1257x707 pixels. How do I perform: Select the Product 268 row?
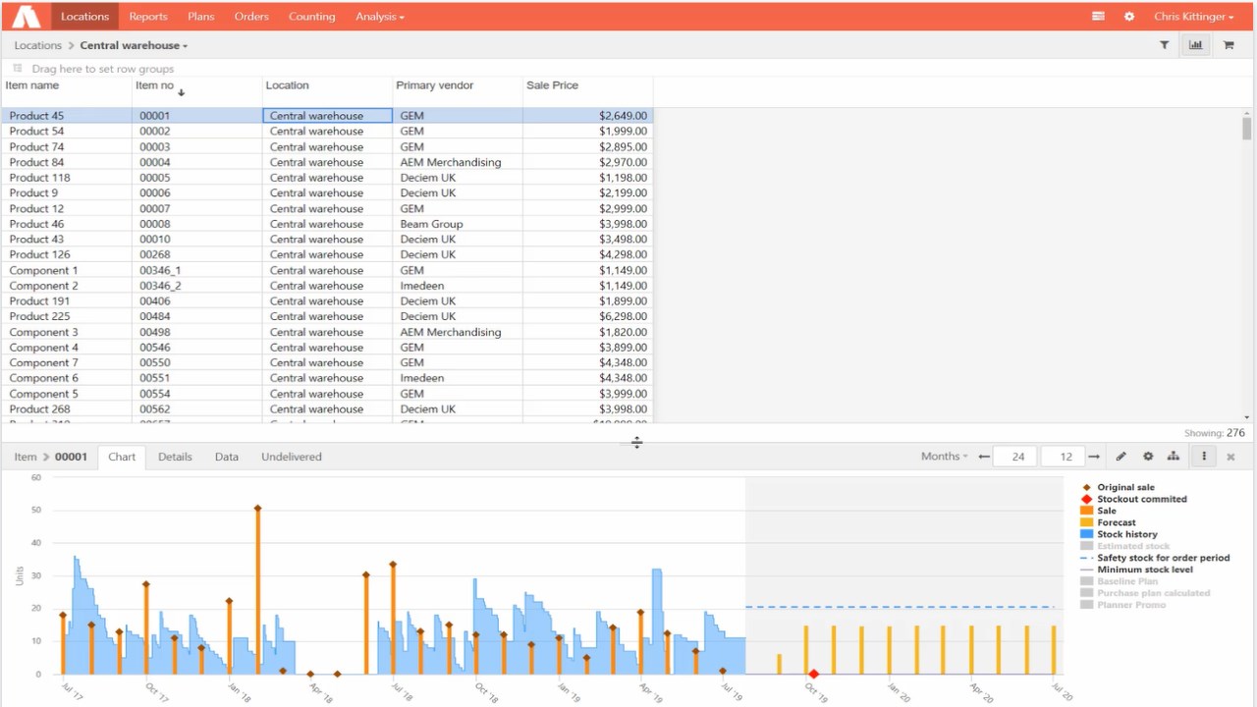point(327,409)
